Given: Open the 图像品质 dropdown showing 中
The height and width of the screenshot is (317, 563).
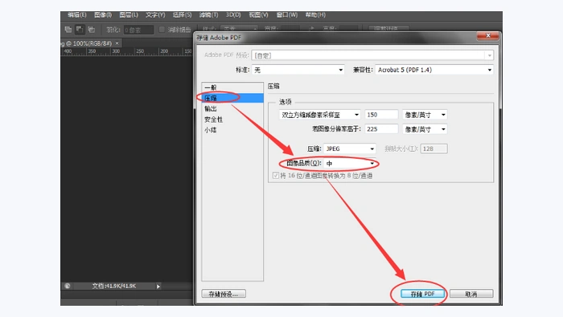Looking at the screenshot, I should coord(350,164).
